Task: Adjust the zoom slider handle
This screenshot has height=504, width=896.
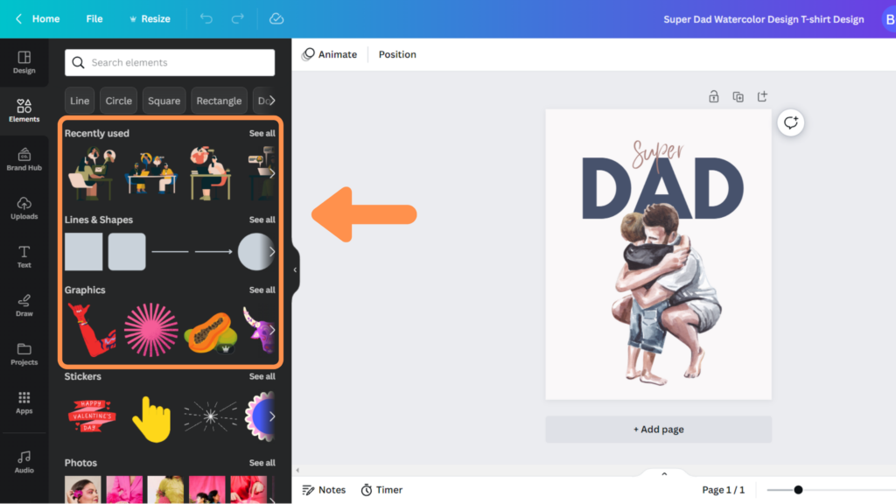Action: point(798,490)
